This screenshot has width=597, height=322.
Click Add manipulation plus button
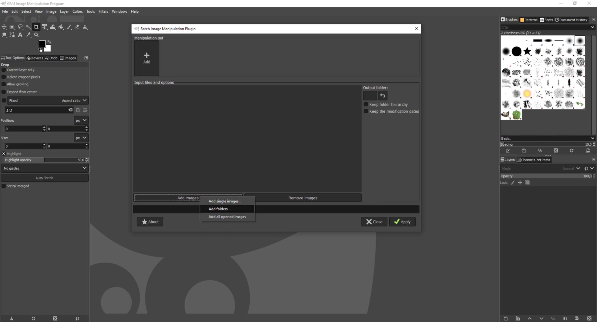(x=147, y=58)
